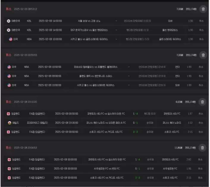This screenshot has width=210, height=187.
Task: Open the Stoke City match with odds 2.15 in third slip
Action: coord(106,132)
